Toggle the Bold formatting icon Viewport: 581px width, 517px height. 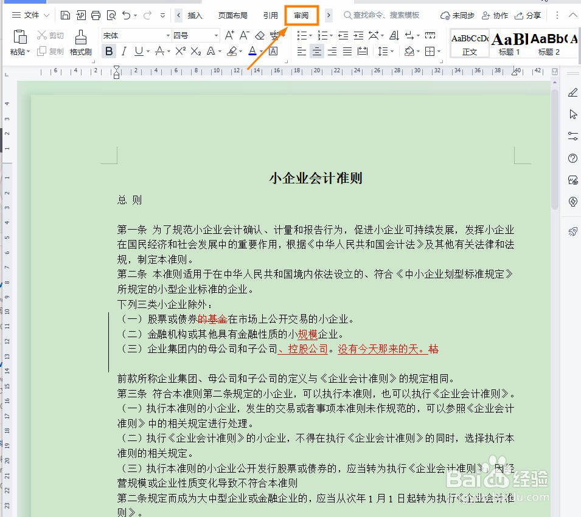click(x=108, y=51)
